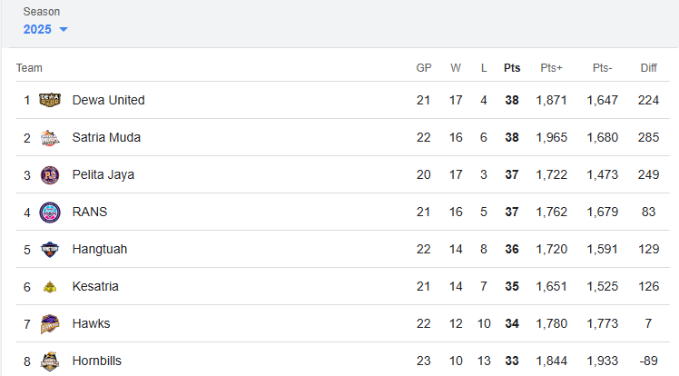Click the Kesatria team logo

[x=50, y=287]
